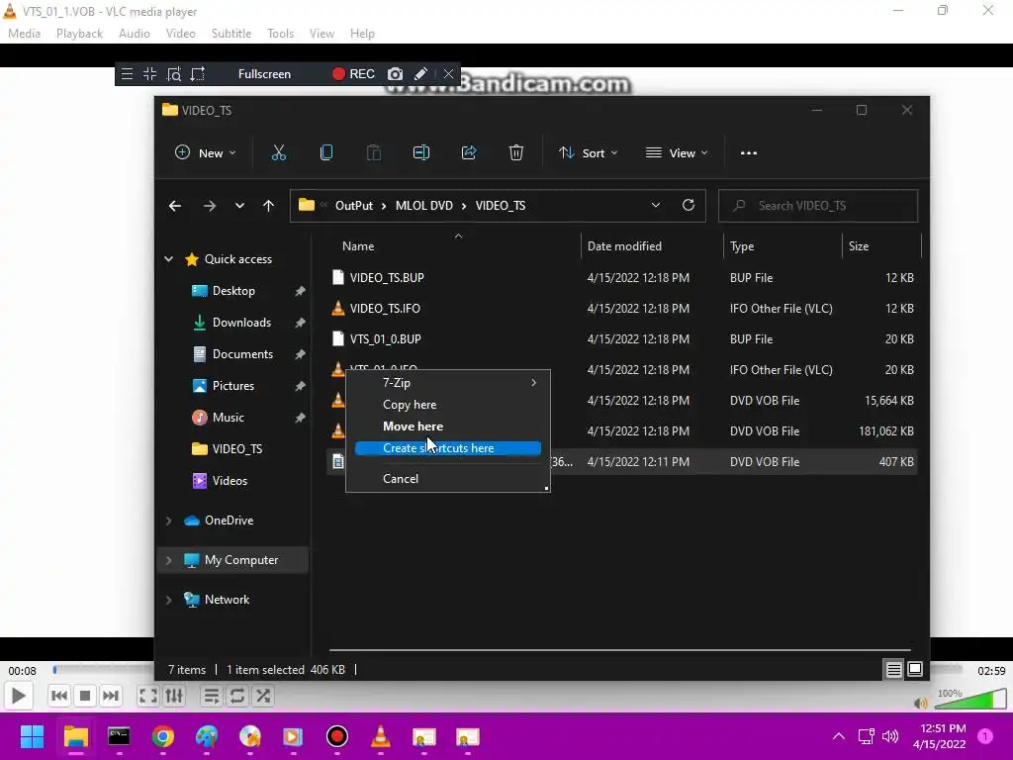This screenshot has height=760, width=1013.
Task: Click the Rename icon in Explorer toolbar
Action: (421, 152)
